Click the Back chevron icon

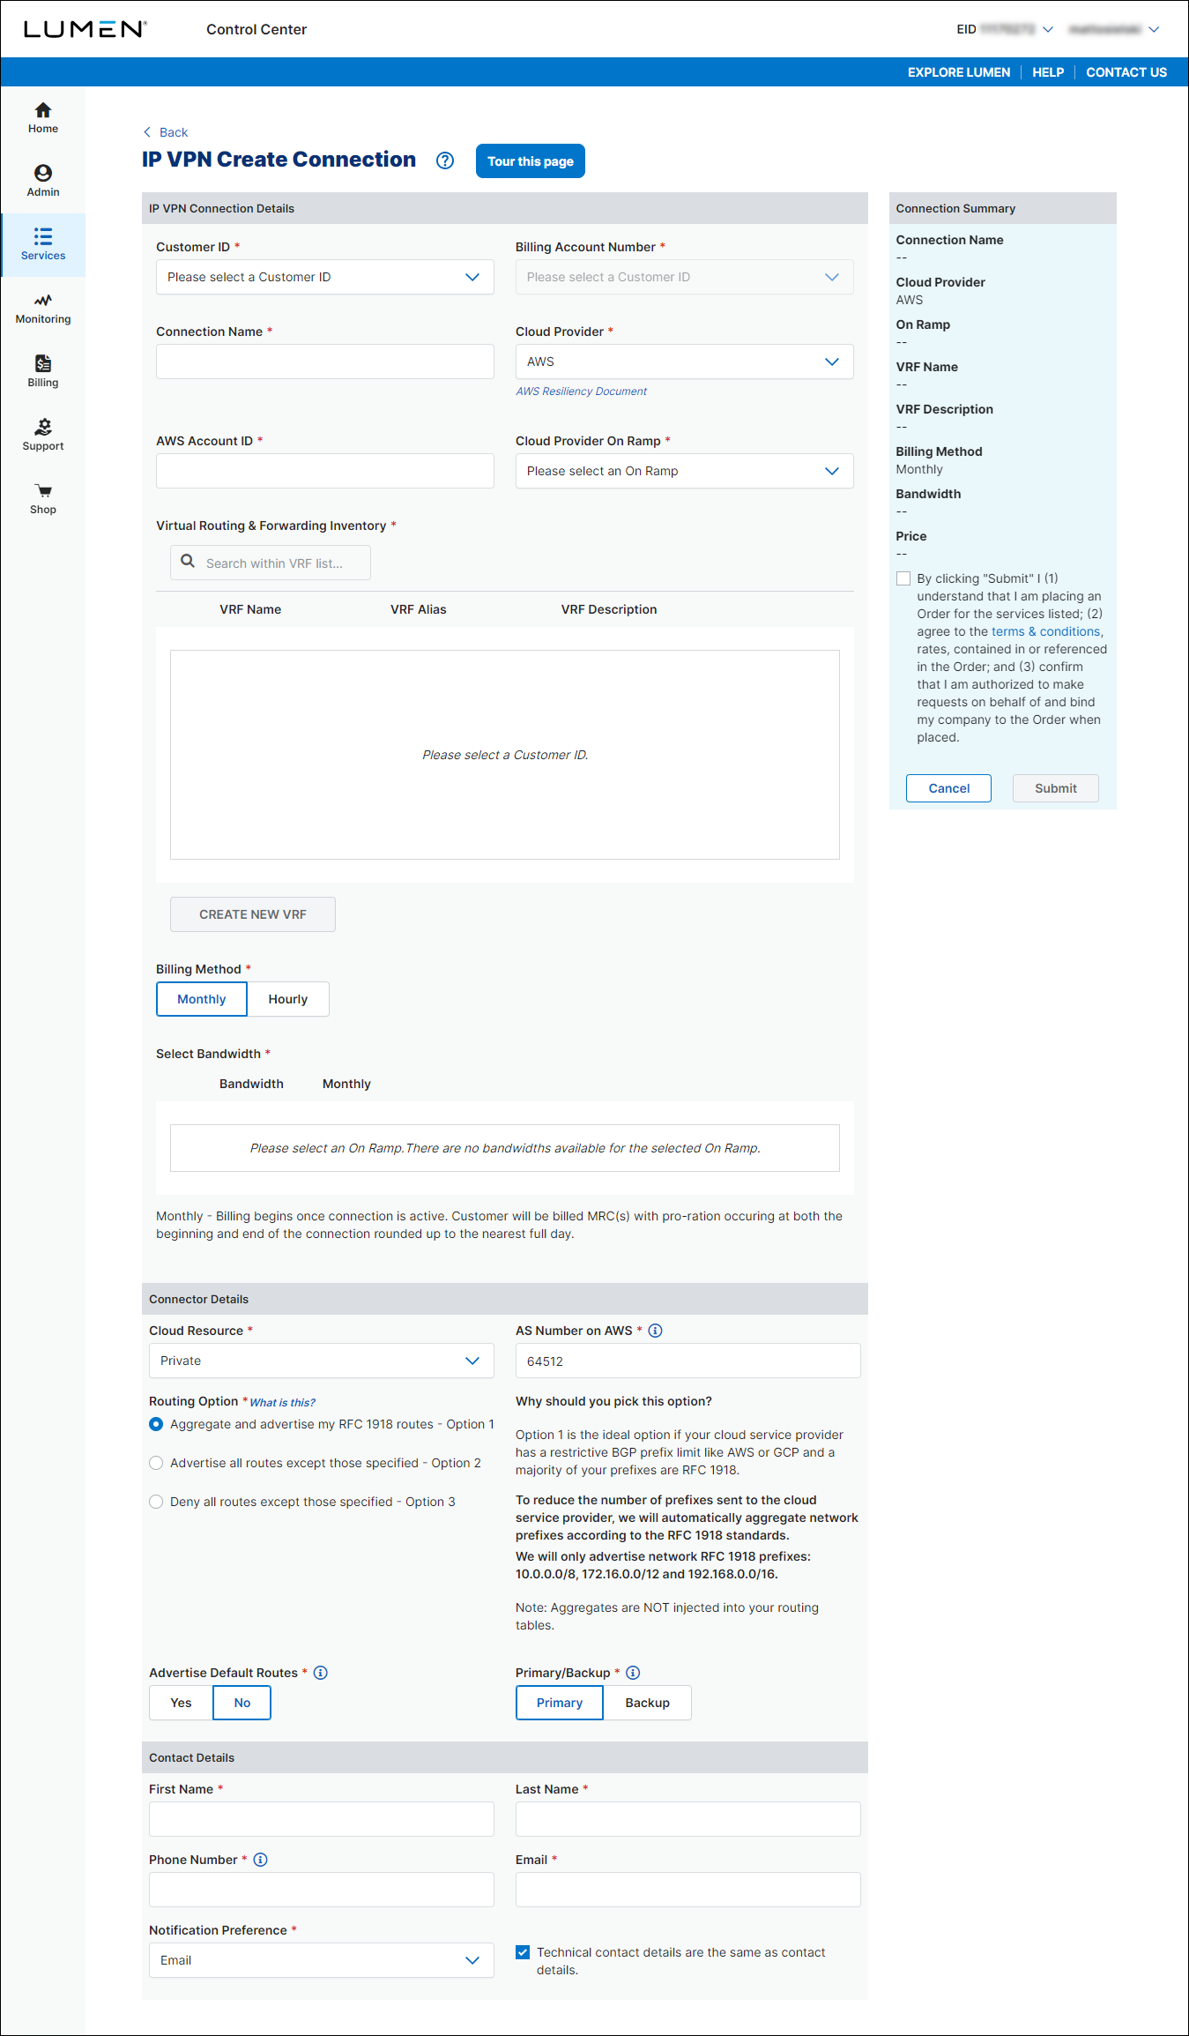pos(147,132)
